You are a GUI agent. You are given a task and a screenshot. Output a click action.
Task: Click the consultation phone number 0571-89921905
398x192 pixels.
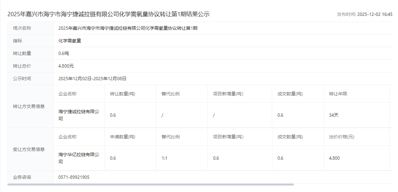tap(74, 177)
